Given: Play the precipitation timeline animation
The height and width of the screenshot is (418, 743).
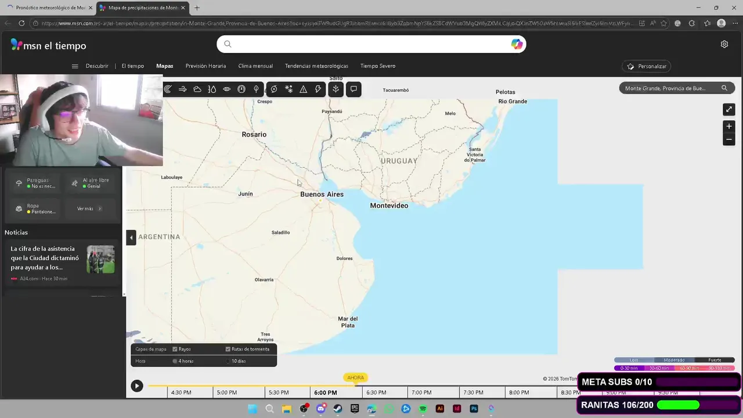Looking at the screenshot, I should pos(137,385).
